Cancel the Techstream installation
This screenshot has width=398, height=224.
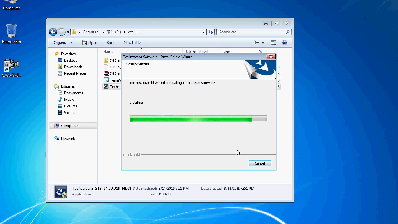pos(260,163)
